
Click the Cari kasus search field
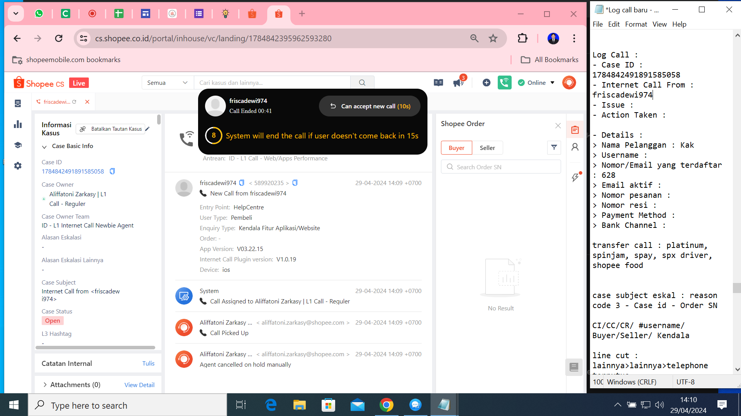[x=272, y=83]
